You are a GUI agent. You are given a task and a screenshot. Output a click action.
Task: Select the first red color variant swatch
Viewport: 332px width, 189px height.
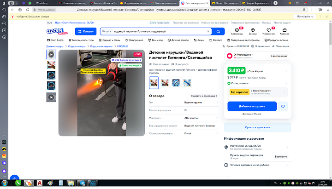coord(154,83)
